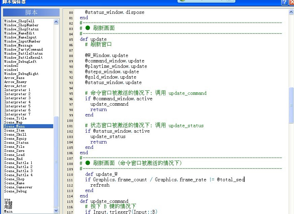Open the Scene_Debug script
The height and width of the screenshot is (214, 294).
[15, 191]
